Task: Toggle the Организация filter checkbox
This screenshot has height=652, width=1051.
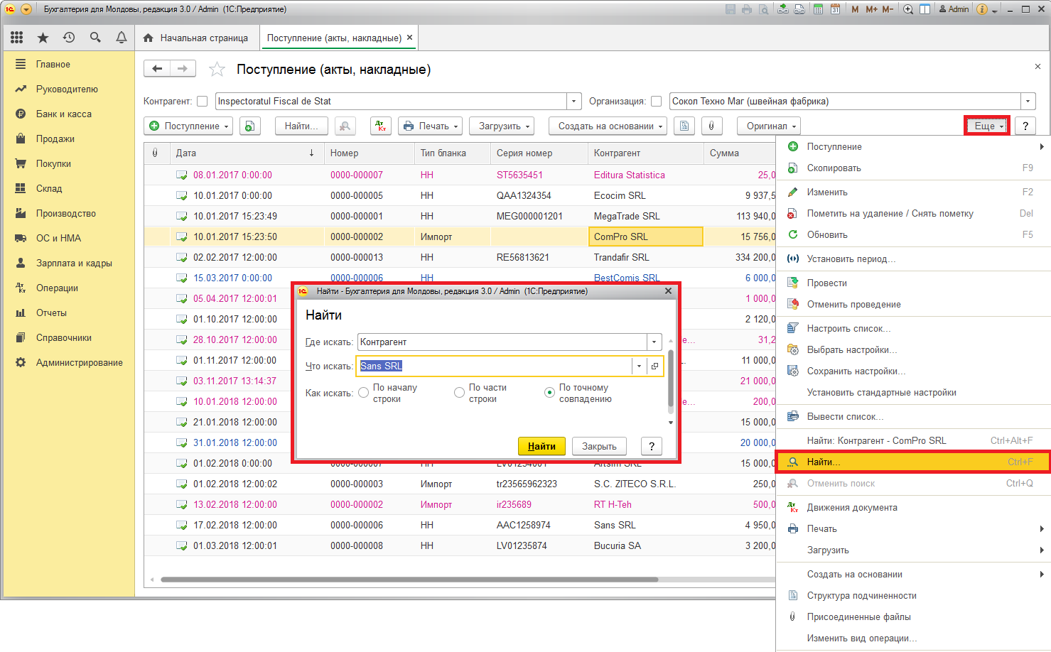Action: tap(656, 101)
